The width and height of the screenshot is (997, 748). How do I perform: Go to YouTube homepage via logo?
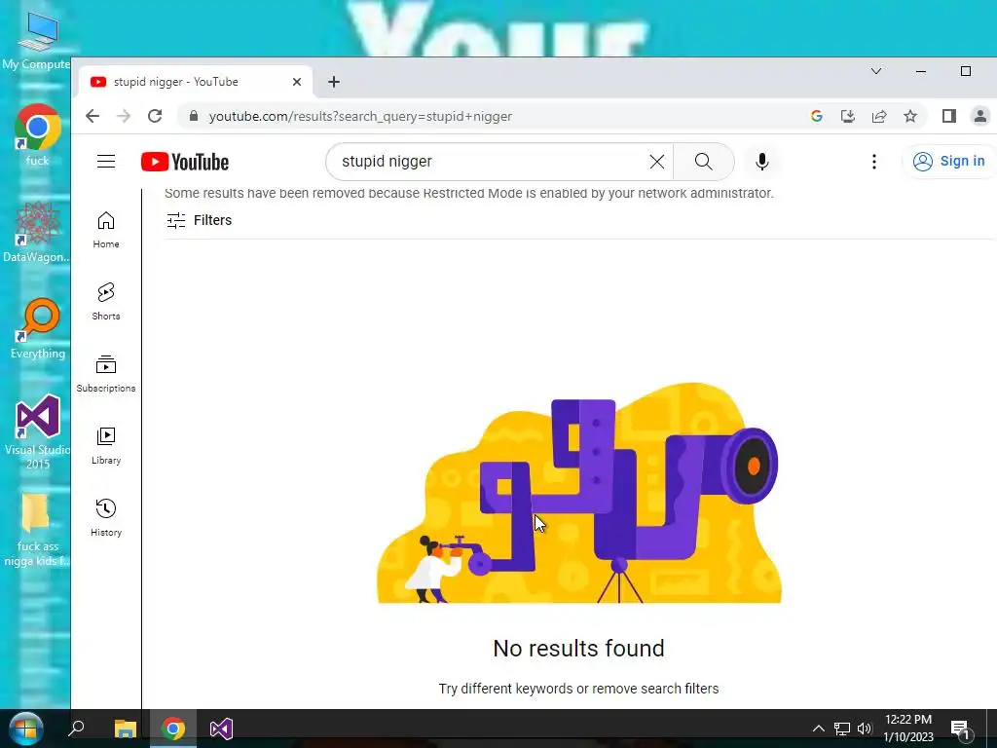pyautogui.click(x=185, y=163)
